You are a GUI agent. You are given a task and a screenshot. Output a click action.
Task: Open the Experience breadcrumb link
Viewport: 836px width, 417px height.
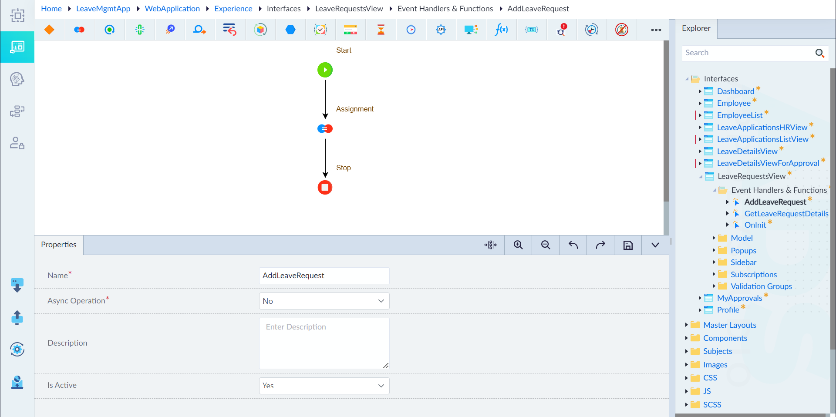tap(233, 9)
